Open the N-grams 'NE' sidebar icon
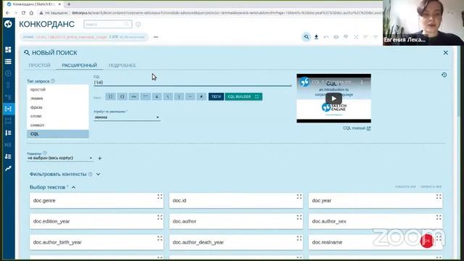The height and width of the screenshot is (261, 464). click(8, 145)
